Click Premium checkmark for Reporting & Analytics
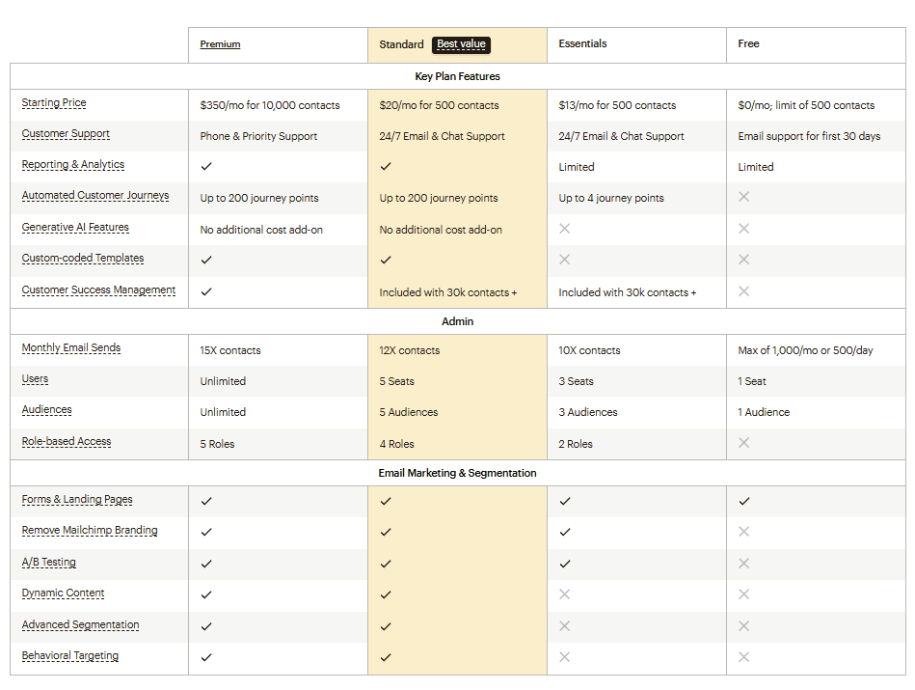Image resolution: width=915 pixels, height=690 pixels. pos(206,166)
